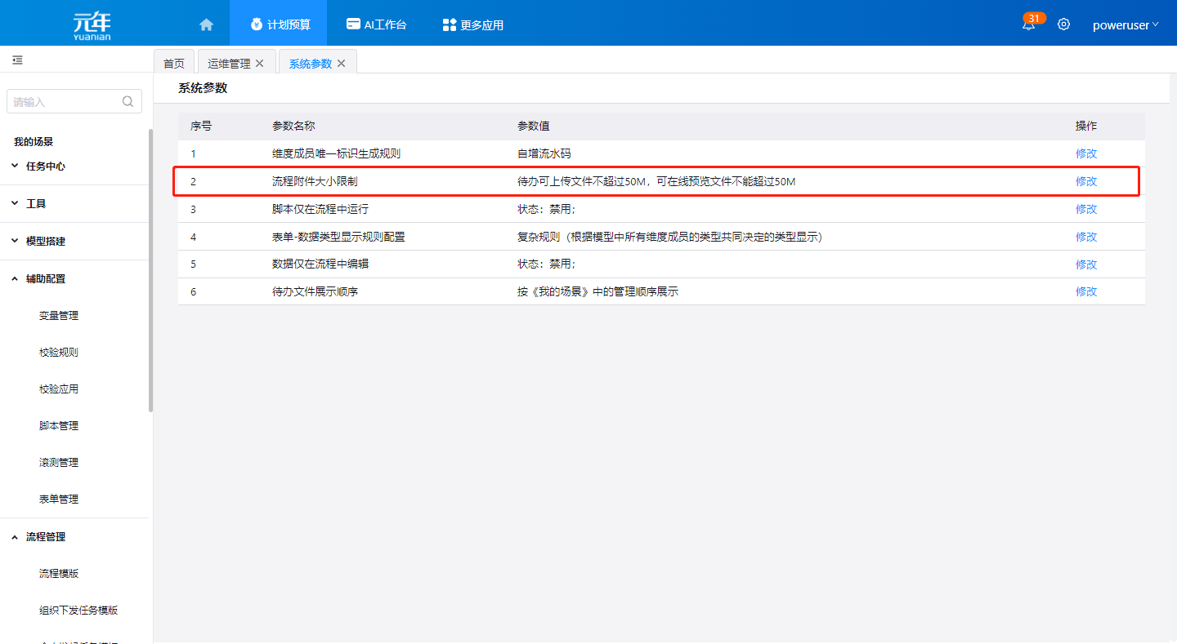Open the 更多应用 grid menu
This screenshot has height=644, width=1177.
coord(472,24)
